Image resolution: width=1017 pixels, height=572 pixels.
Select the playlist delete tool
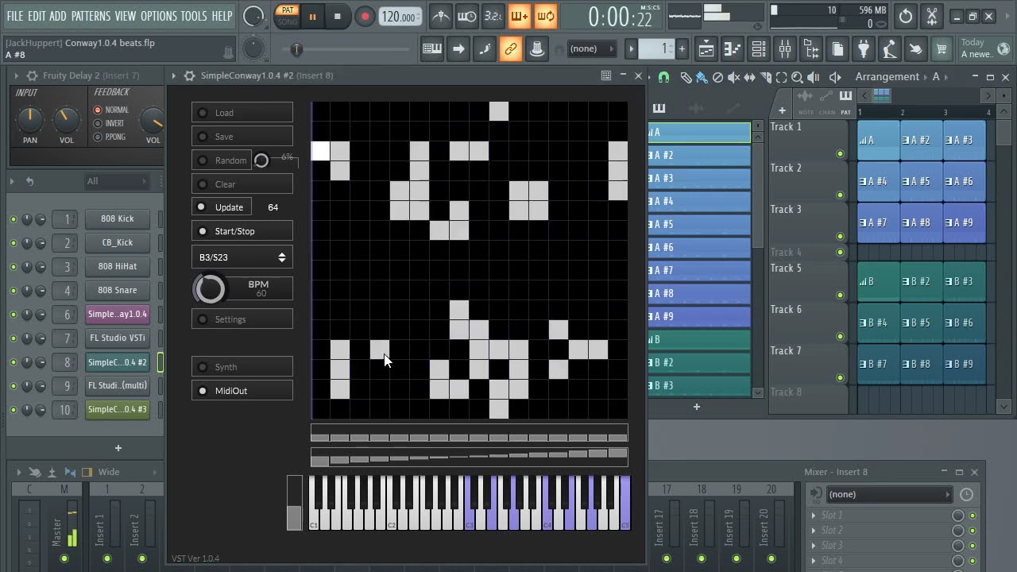click(x=717, y=77)
